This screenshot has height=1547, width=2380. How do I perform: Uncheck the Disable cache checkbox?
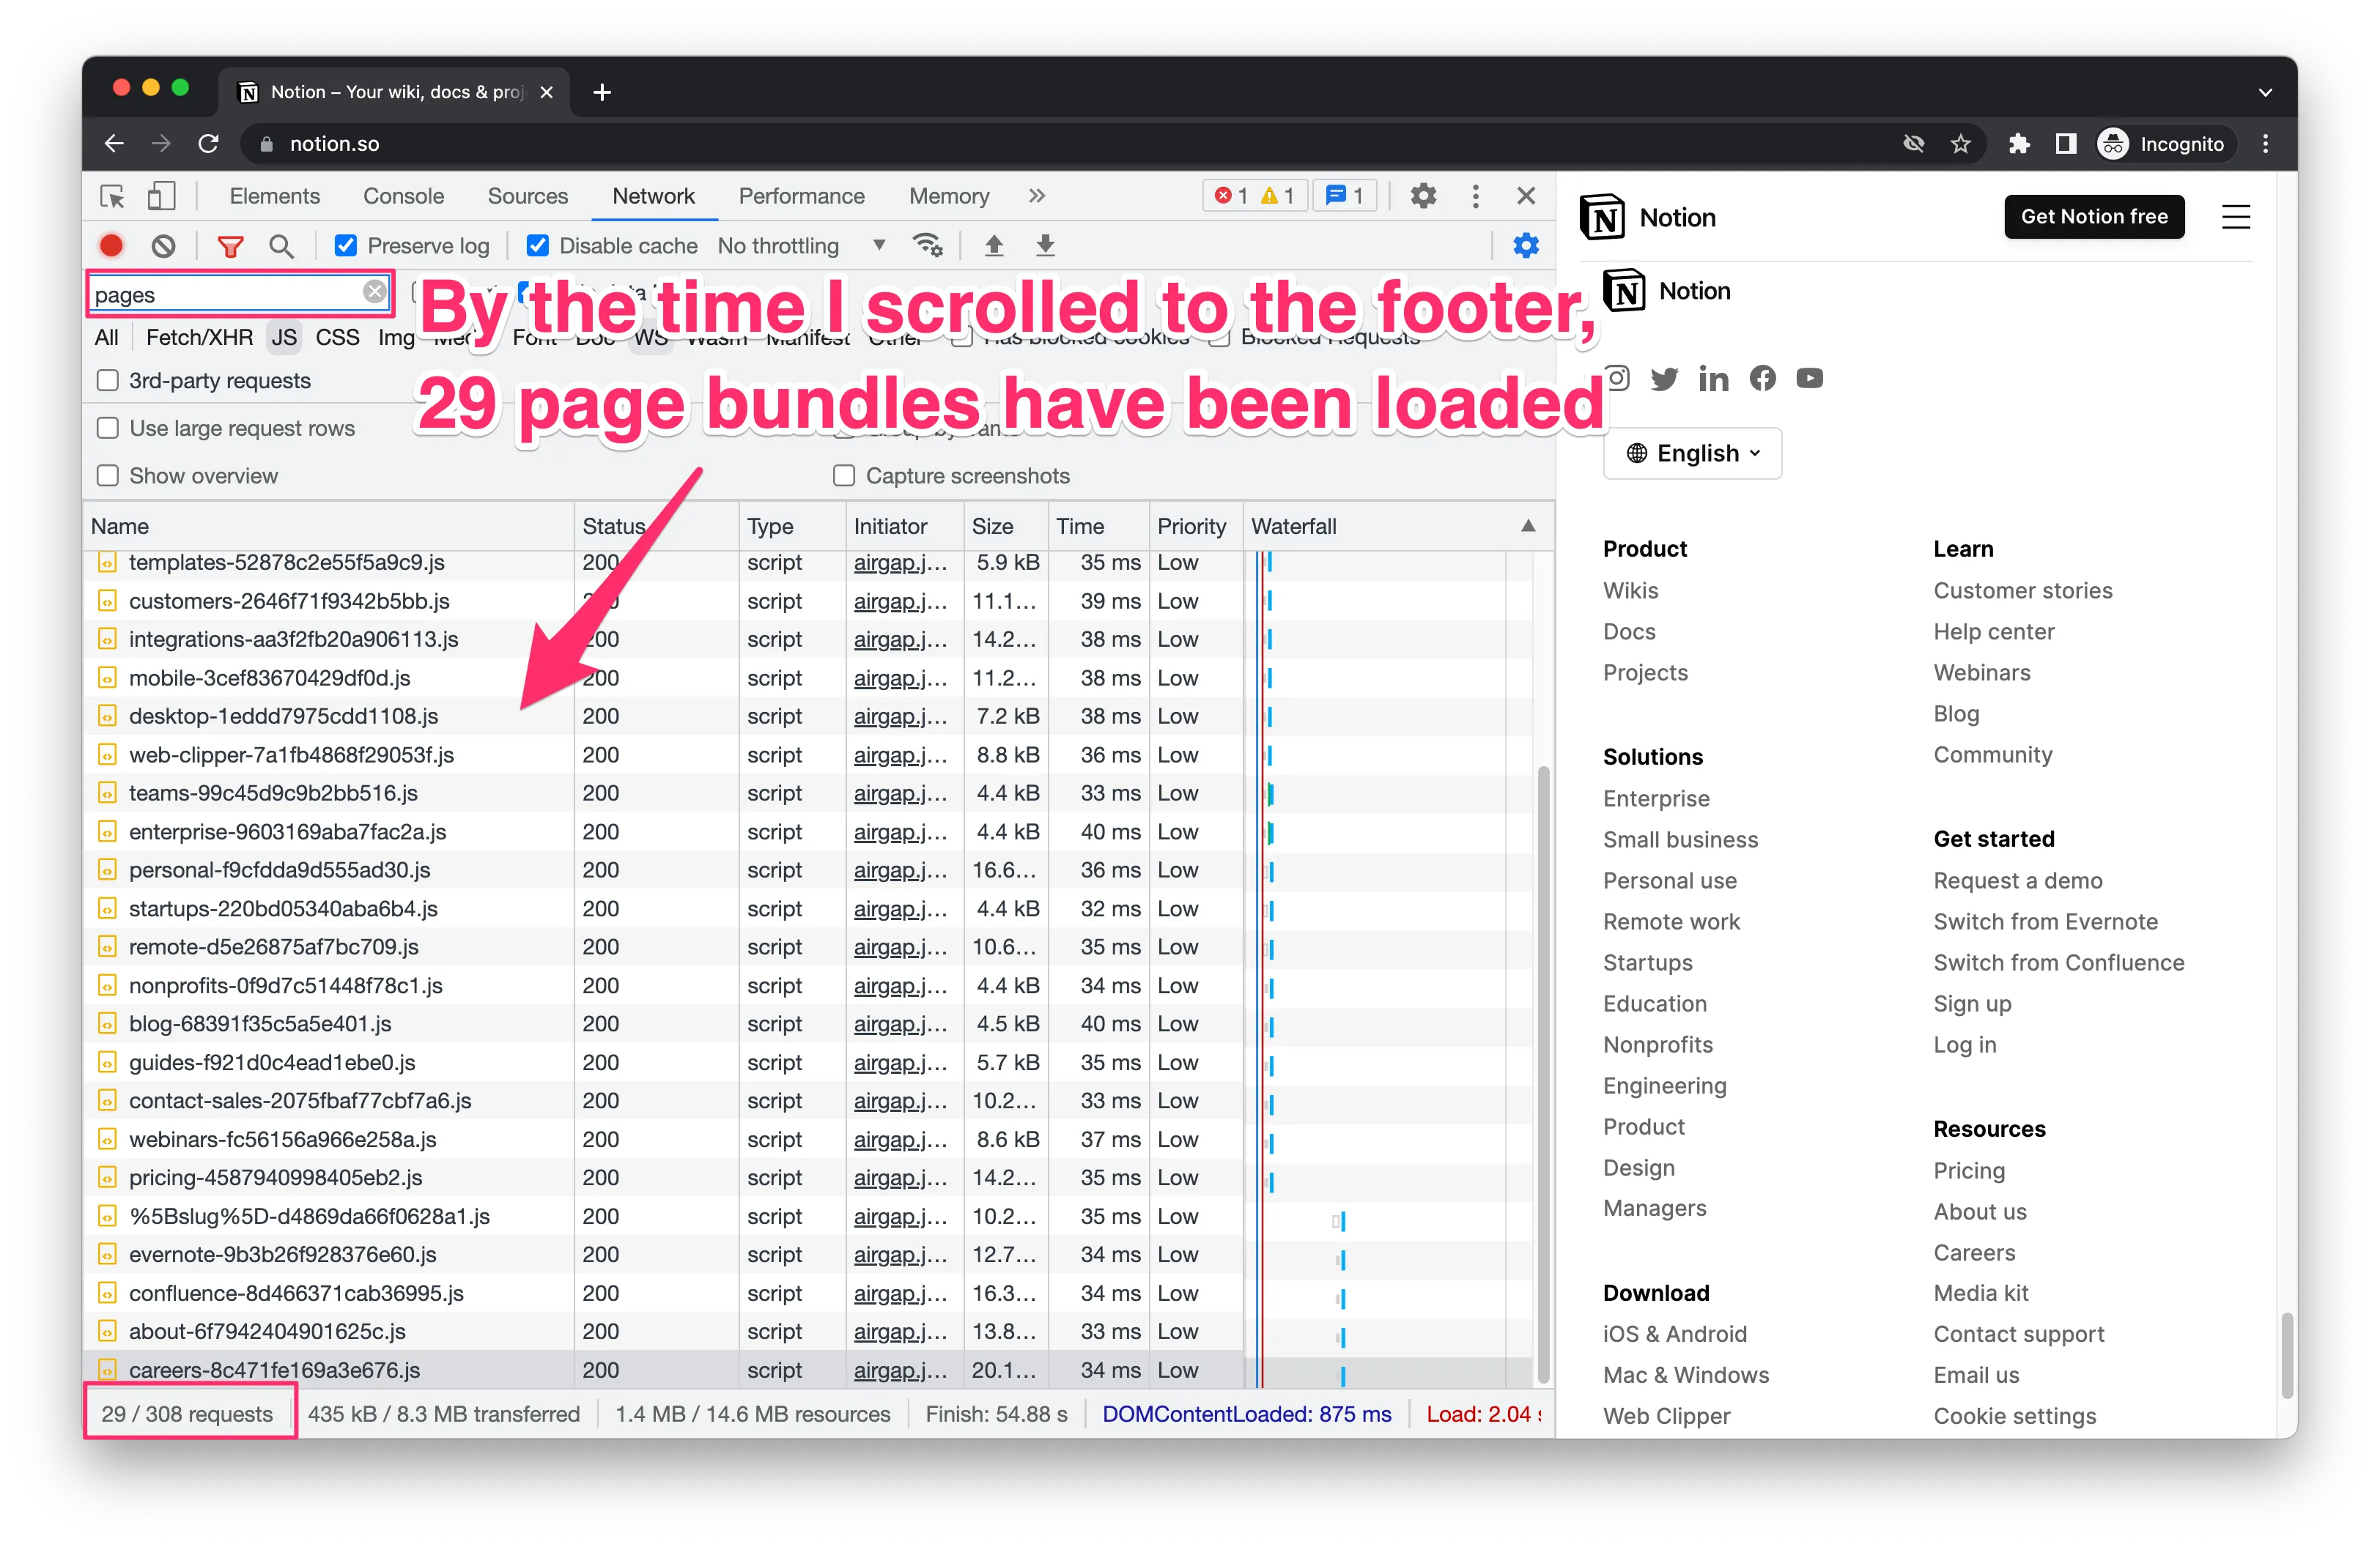538,245
